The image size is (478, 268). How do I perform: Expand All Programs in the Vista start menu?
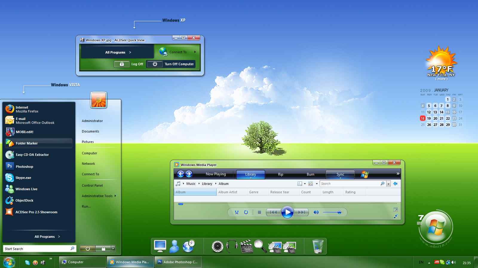click(47, 237)
